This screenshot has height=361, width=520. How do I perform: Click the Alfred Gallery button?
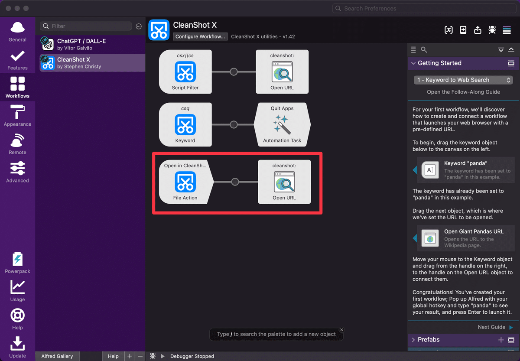click(57, 356)
